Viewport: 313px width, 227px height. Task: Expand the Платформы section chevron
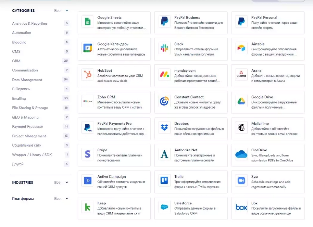pos(67,199)
